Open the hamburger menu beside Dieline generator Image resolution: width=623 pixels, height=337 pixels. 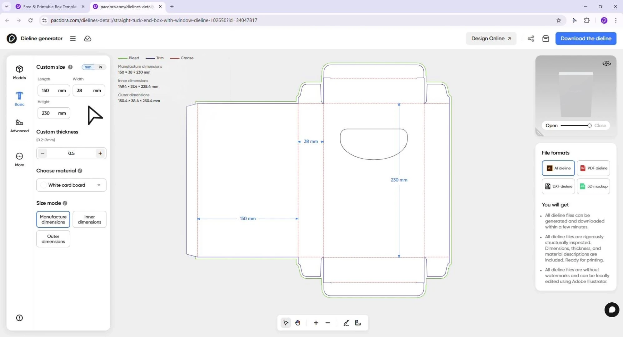[x=73, y=38]
